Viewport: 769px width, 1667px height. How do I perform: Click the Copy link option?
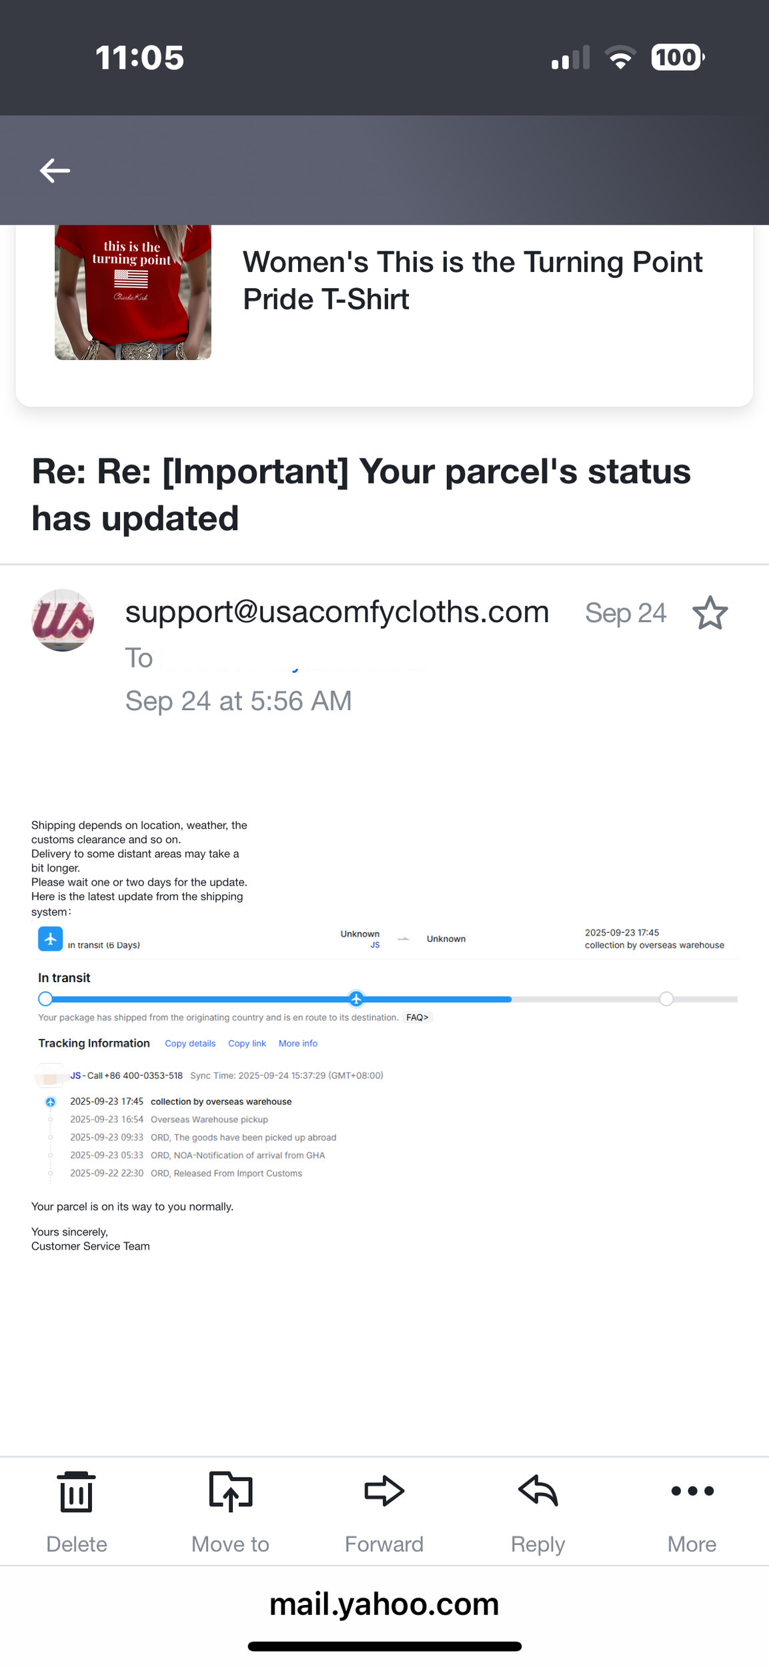tap(247, 1044)
